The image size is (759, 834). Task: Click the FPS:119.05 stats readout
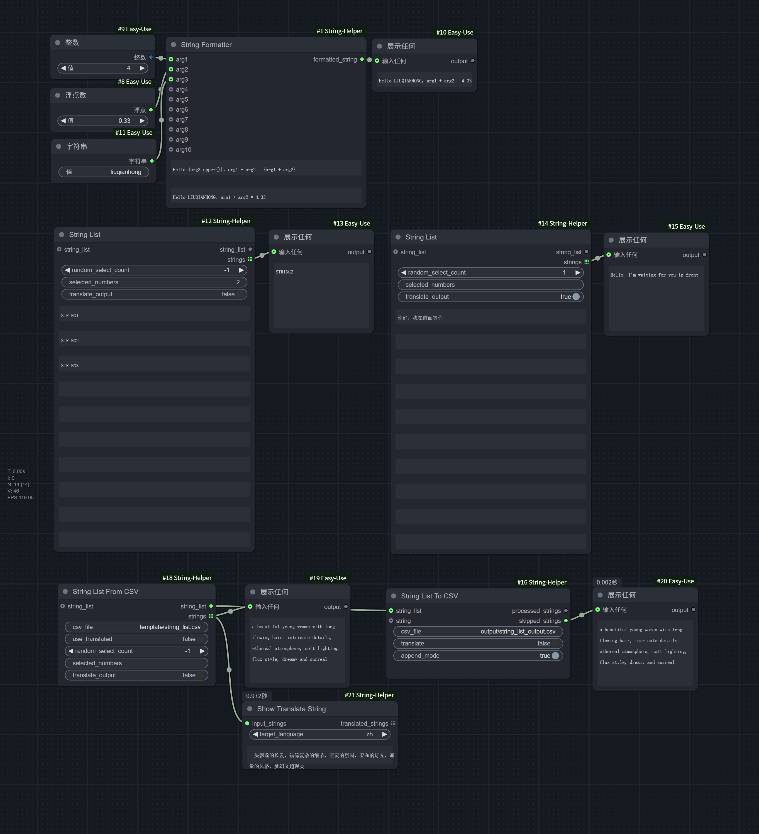pyautogui.click(x=20, y=497)
